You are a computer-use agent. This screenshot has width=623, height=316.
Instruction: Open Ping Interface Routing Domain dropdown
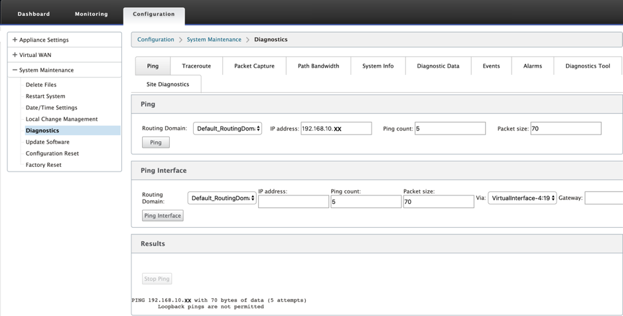pyautogui.click(x=222, y=198)
